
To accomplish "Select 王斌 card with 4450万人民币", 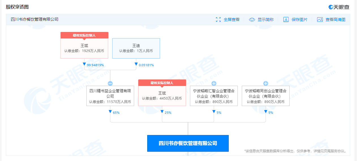I will (162, 93).
